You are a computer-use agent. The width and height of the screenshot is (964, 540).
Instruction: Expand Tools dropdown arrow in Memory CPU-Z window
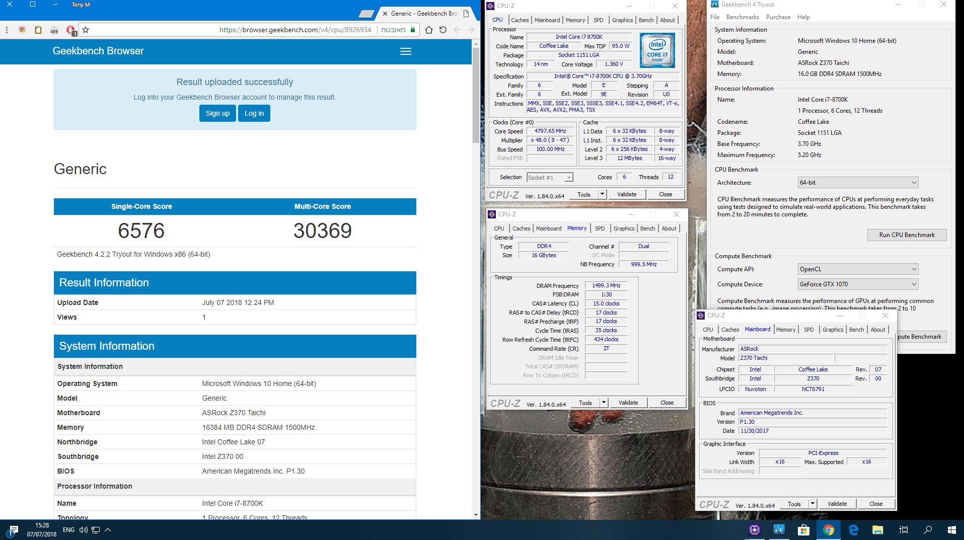pos(604,403)
